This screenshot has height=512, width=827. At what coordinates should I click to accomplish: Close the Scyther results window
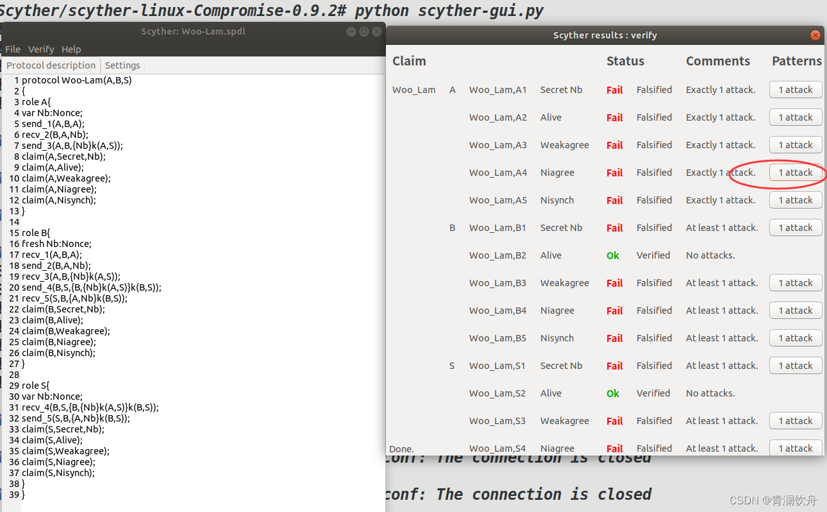pos(815,35)
